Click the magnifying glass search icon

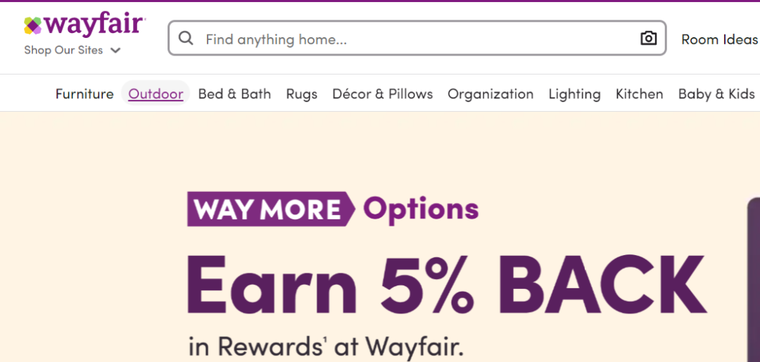click(x=186, y=38)
